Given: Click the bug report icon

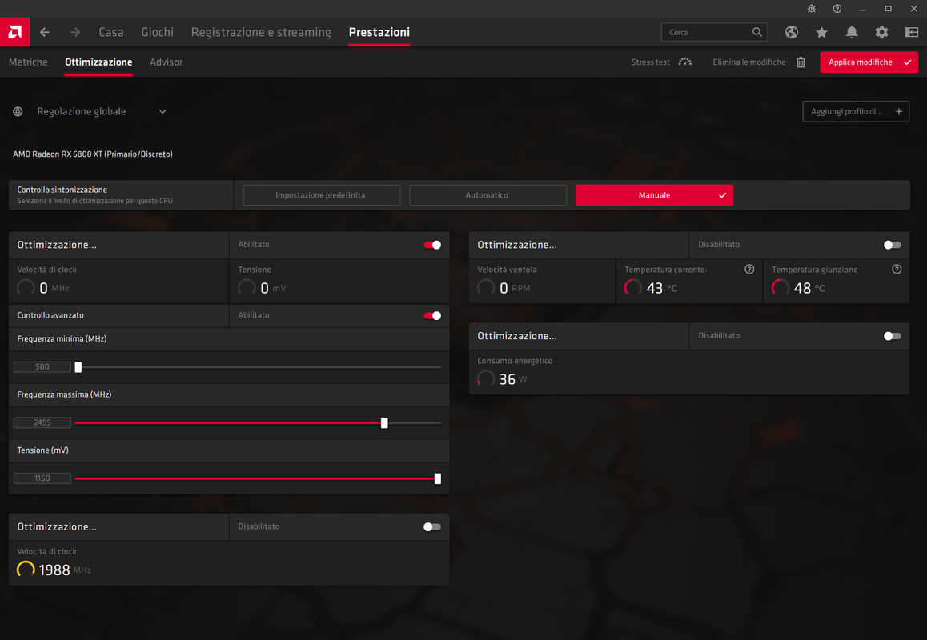Looking at the screenshot, I should 812,8.
